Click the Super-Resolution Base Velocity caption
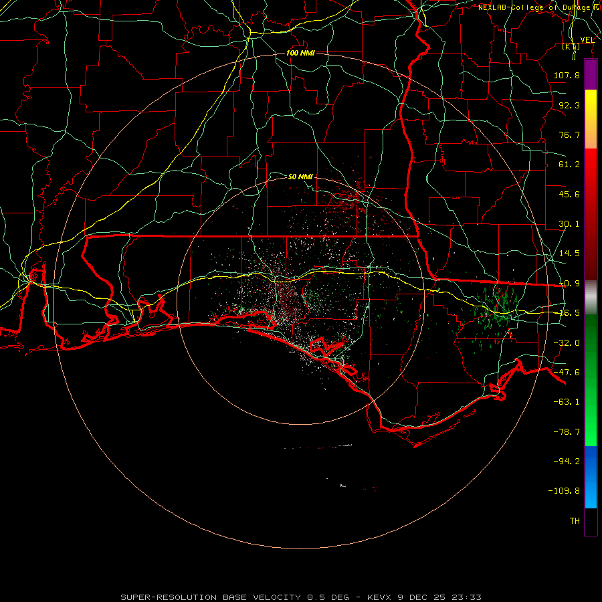 (x=301, y=597)
